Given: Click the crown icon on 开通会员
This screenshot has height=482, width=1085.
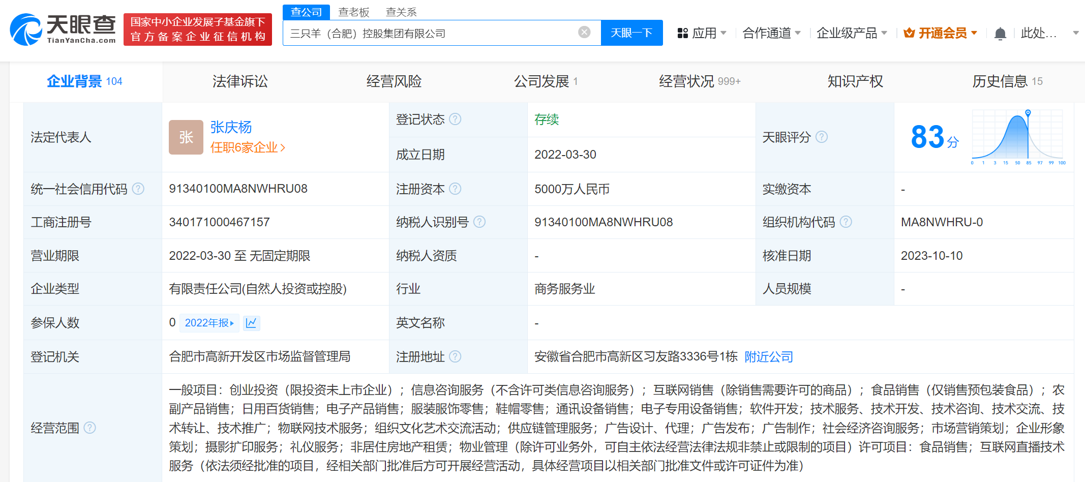Looking at the screenshot, I should tap(909, 32).
